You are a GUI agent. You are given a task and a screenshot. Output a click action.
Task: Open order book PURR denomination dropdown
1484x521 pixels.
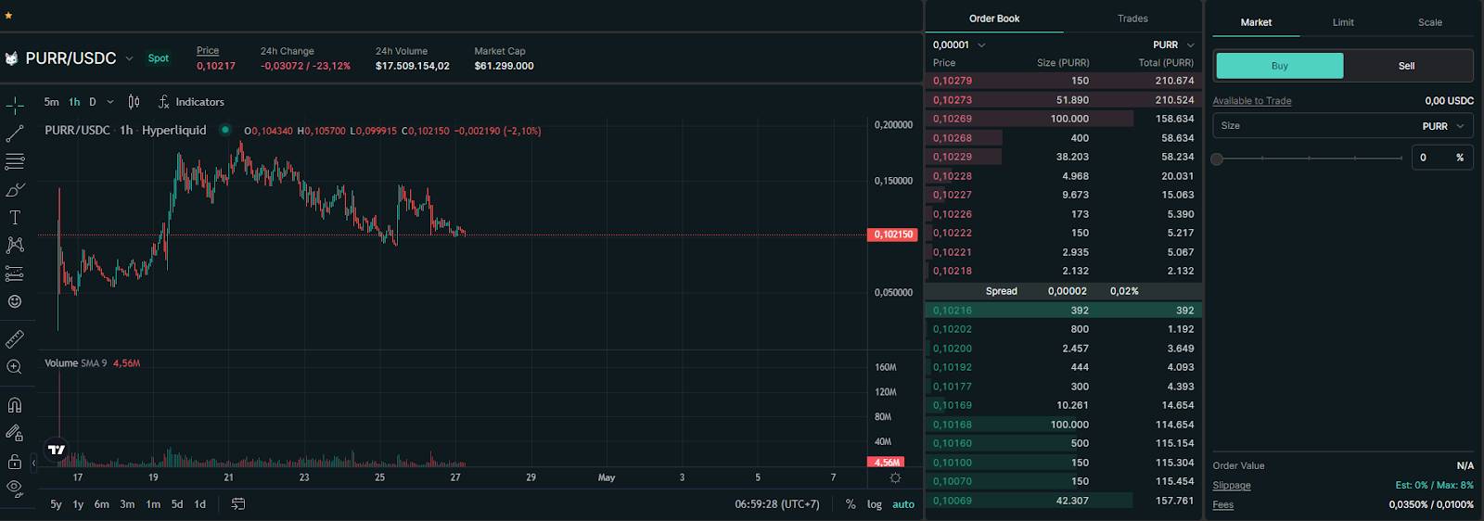[x=1173, y=44]
